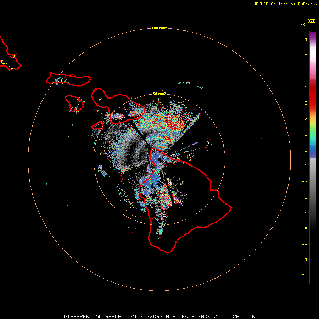Click the 6 dB value on color scale

point(306,56)
